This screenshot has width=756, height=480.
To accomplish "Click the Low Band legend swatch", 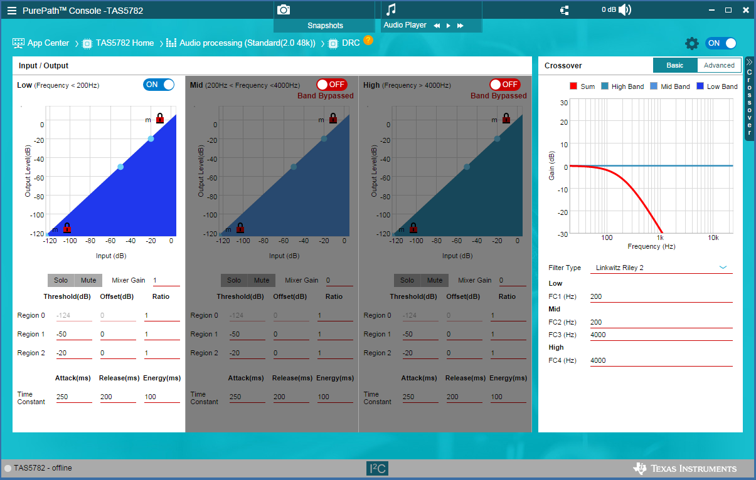I will (700, 86).
